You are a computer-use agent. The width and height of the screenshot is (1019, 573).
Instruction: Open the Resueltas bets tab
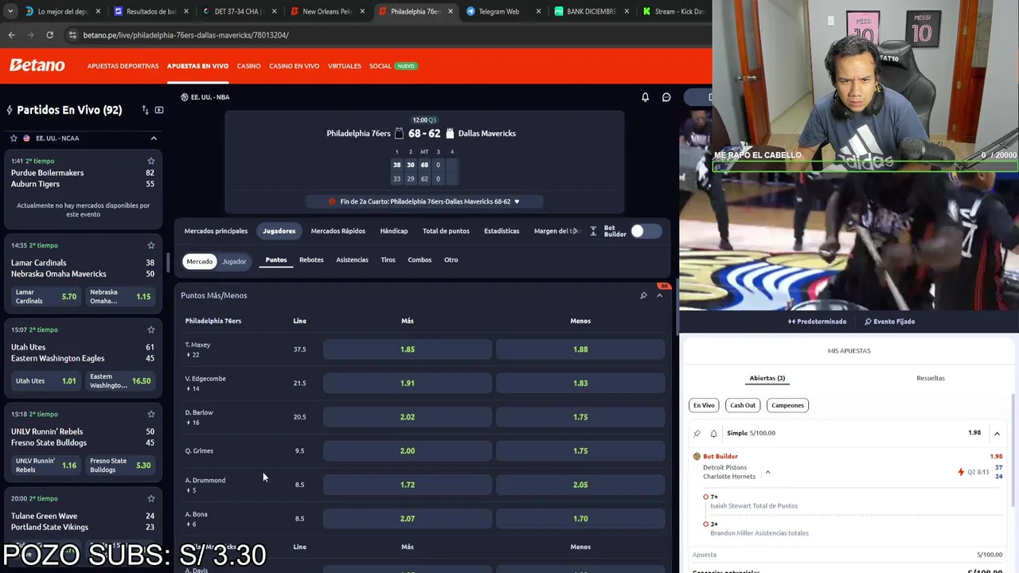pos(930,378)
